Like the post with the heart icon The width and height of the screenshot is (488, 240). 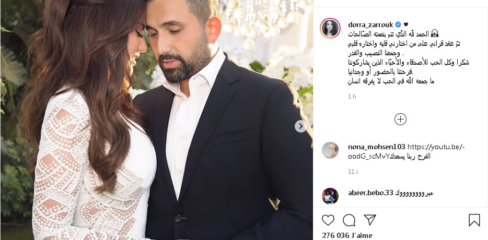(x=328, y=220)
